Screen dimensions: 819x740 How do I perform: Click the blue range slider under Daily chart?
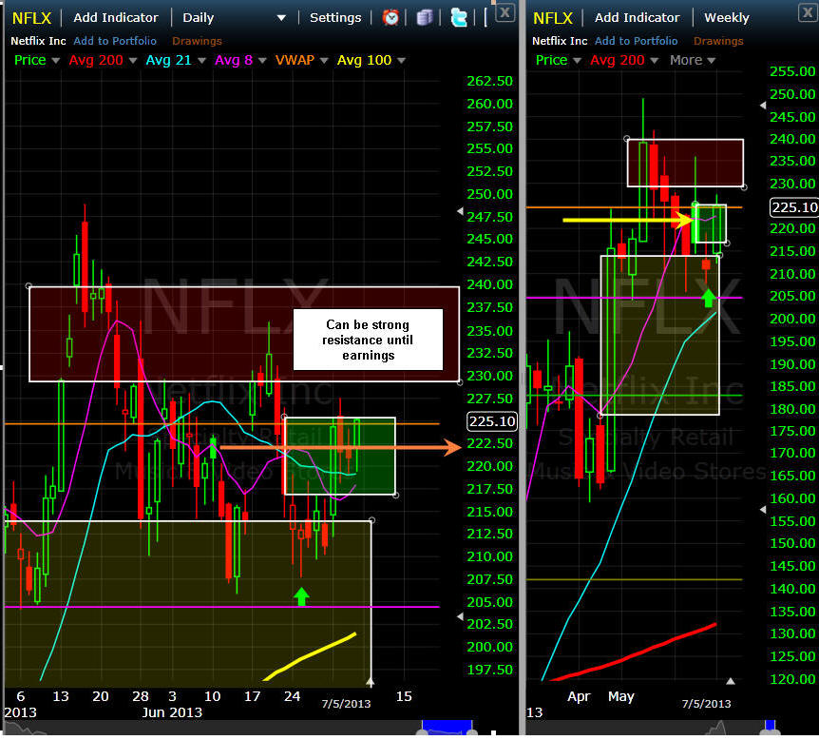point(448,727)
